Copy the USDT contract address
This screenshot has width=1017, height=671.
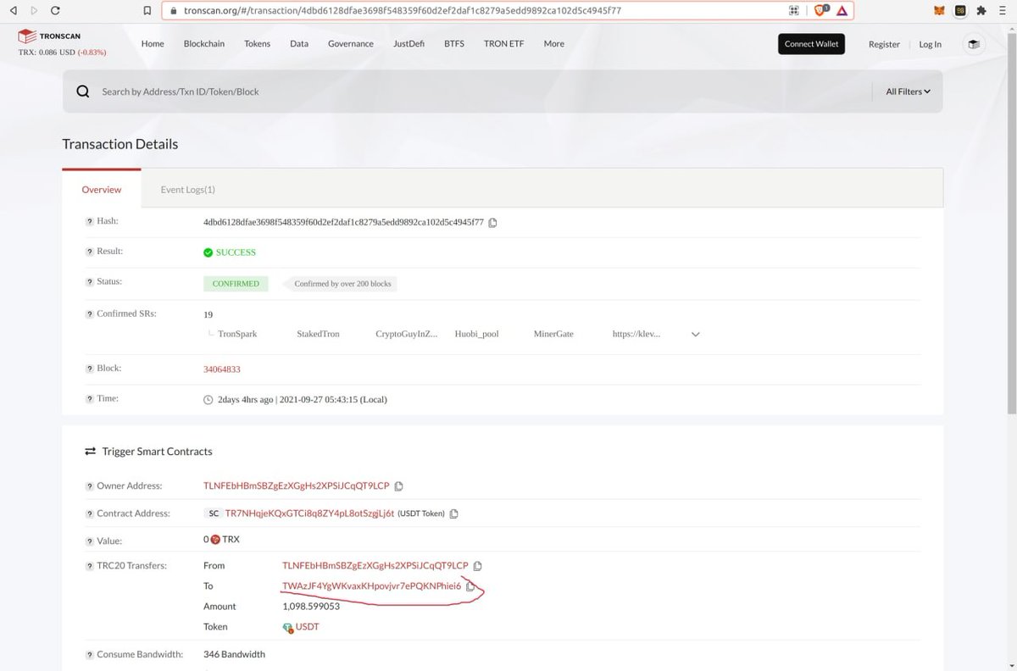pyautogui.click(x=453, y=513)
